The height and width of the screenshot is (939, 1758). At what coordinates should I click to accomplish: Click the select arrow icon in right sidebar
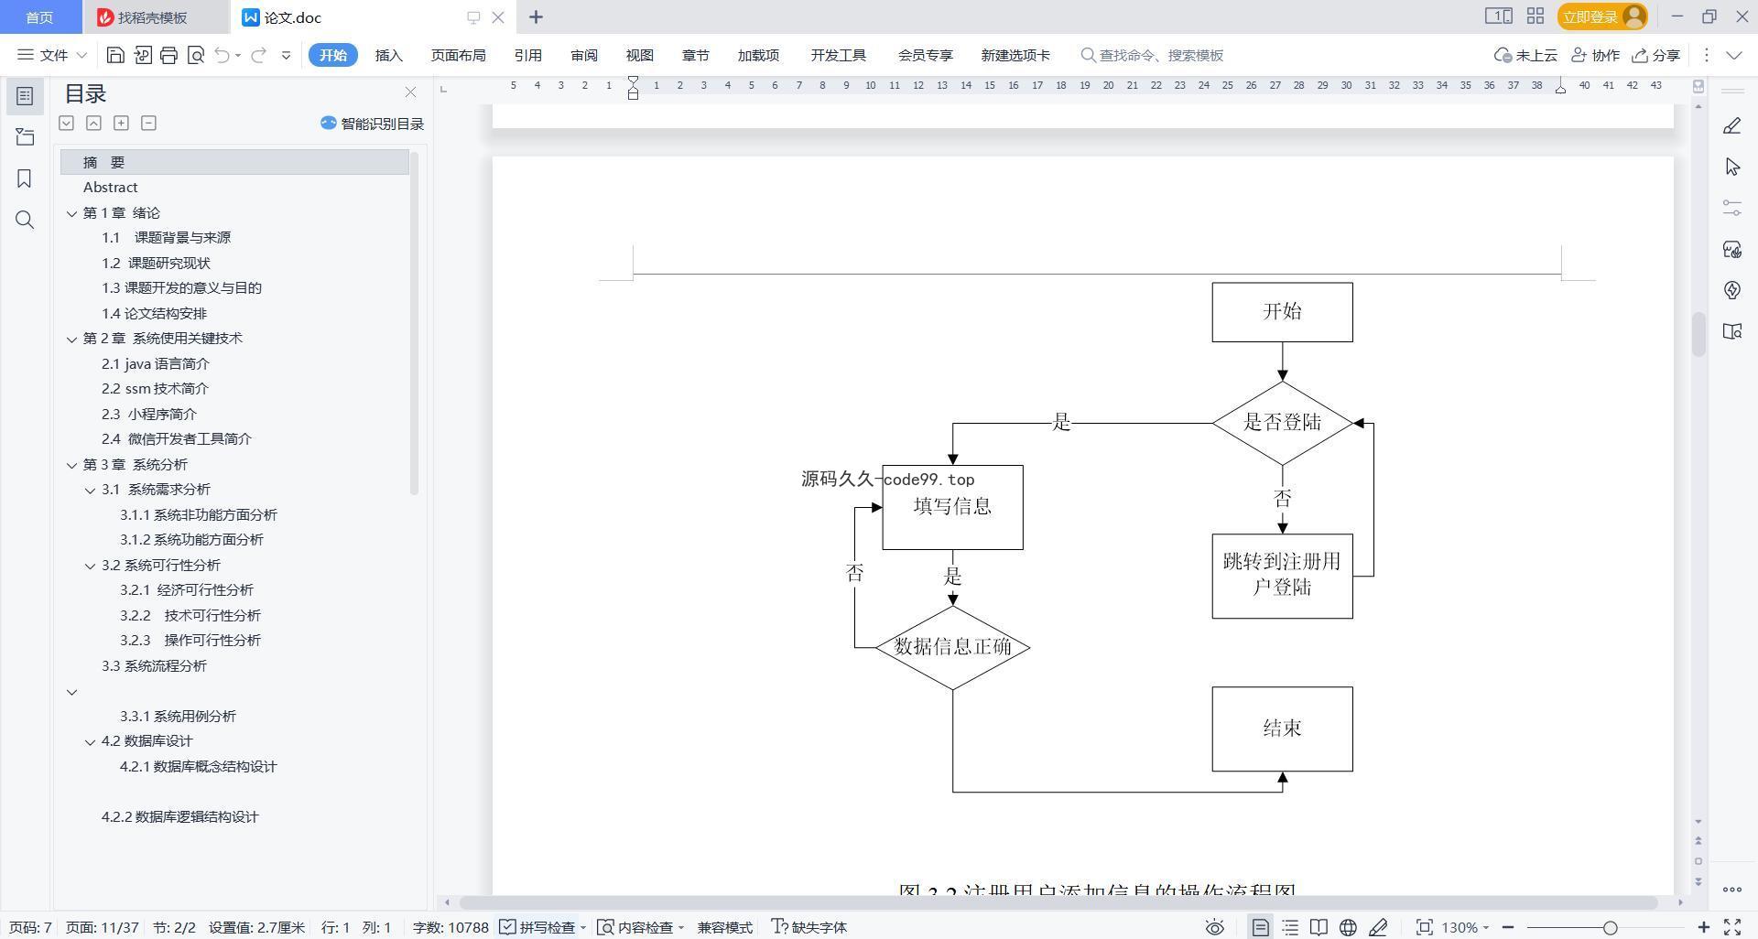pyautogui.click(x=1731, y=167)
